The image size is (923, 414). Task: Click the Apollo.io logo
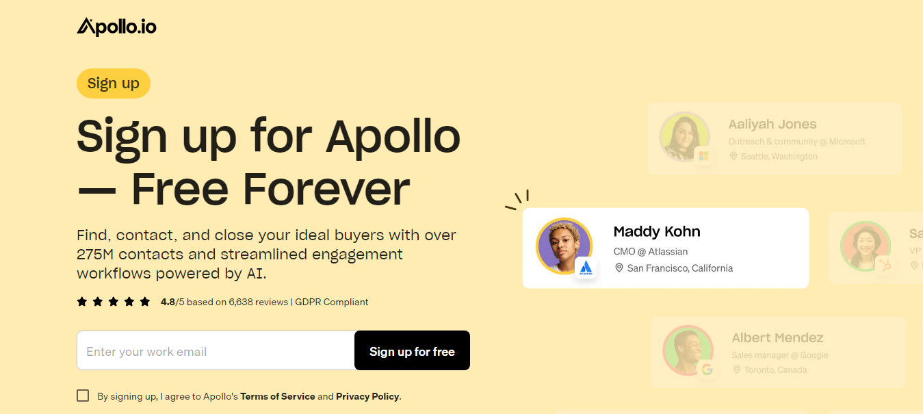point(116,26)
